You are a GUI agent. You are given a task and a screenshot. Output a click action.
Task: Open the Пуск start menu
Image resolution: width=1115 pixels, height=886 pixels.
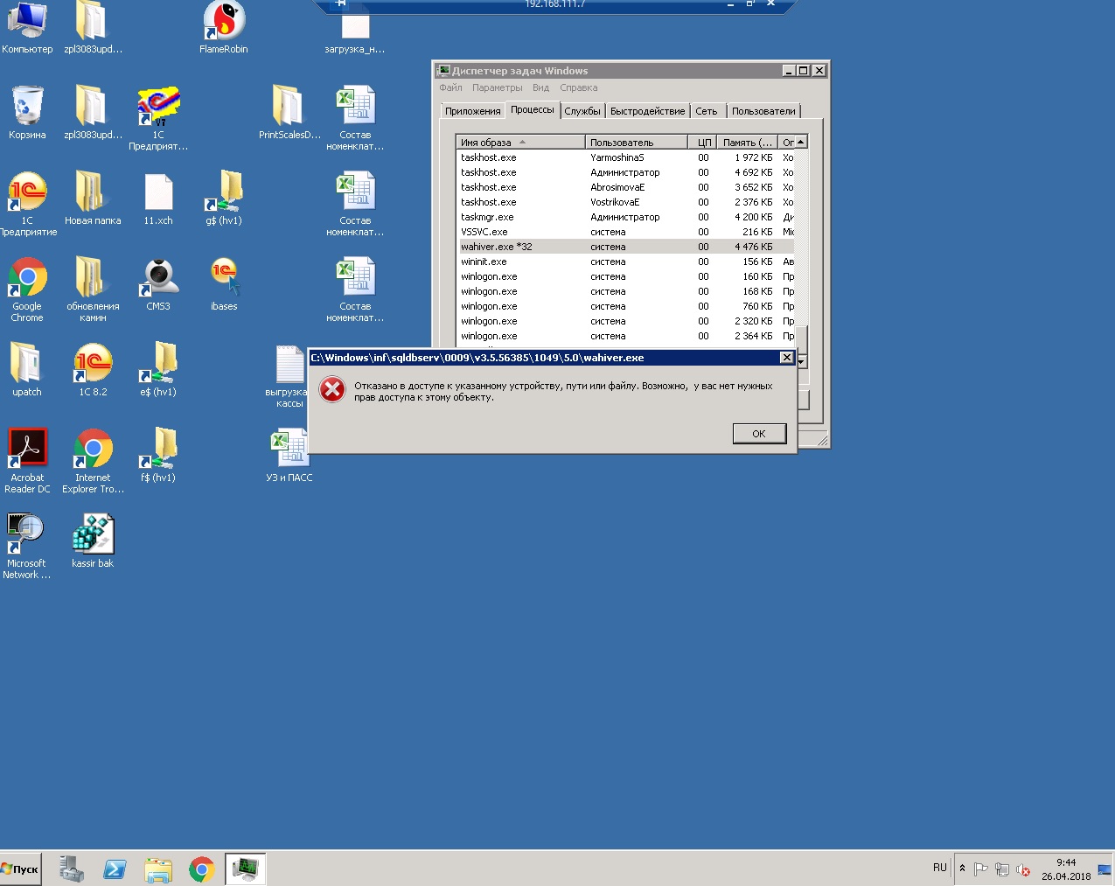[20, 869]
